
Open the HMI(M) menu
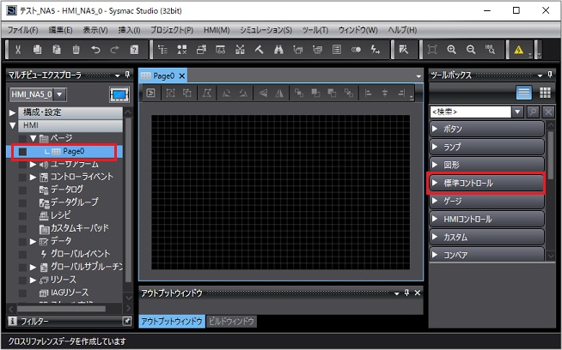coord(217,30)
